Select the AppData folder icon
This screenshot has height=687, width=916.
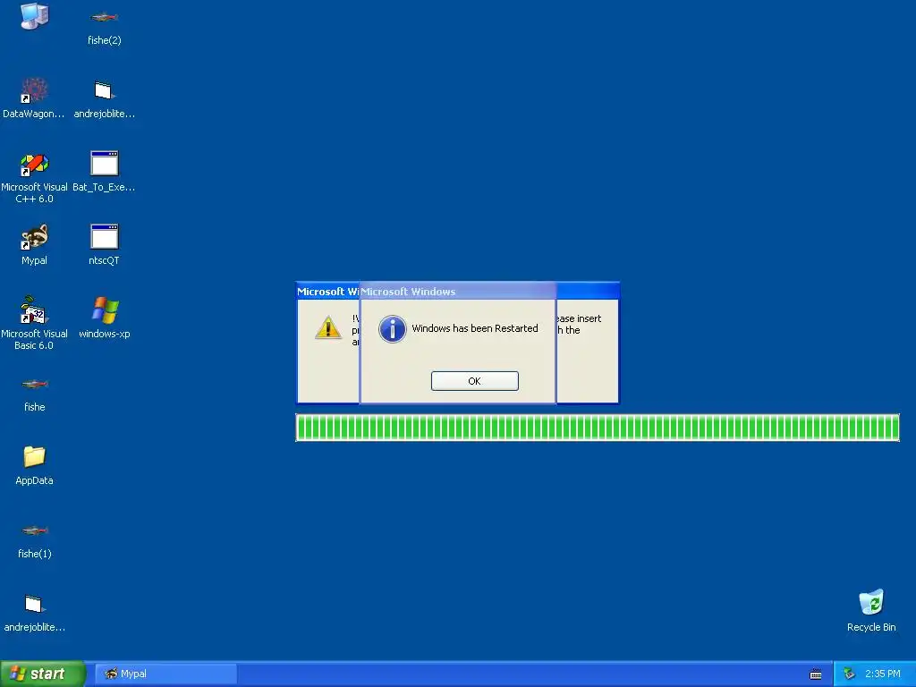[35, 465]
